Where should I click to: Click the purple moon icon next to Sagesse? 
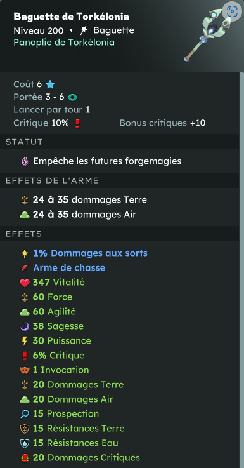pos(25,326)
